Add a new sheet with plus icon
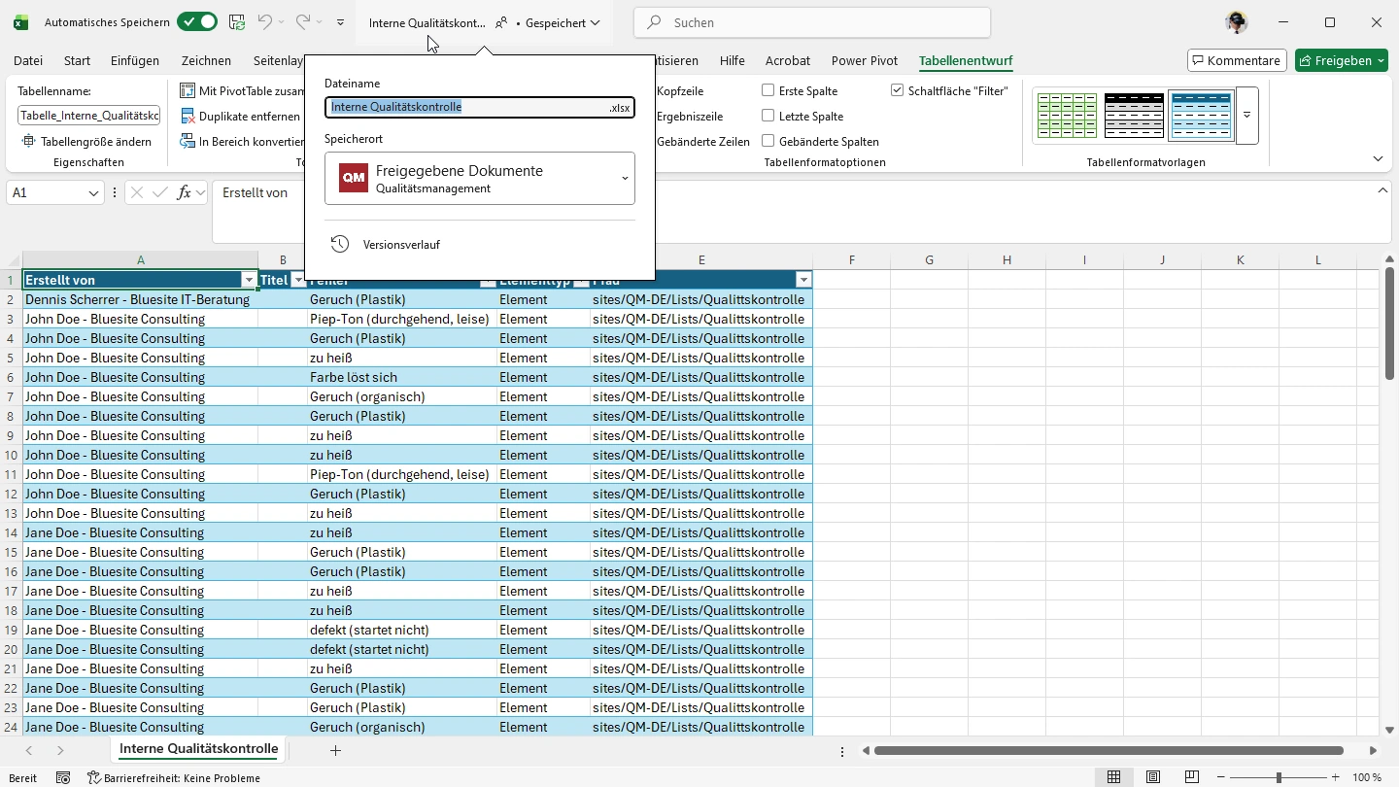The height and width of the screenshot is (787, 1399). pos(335,750)
